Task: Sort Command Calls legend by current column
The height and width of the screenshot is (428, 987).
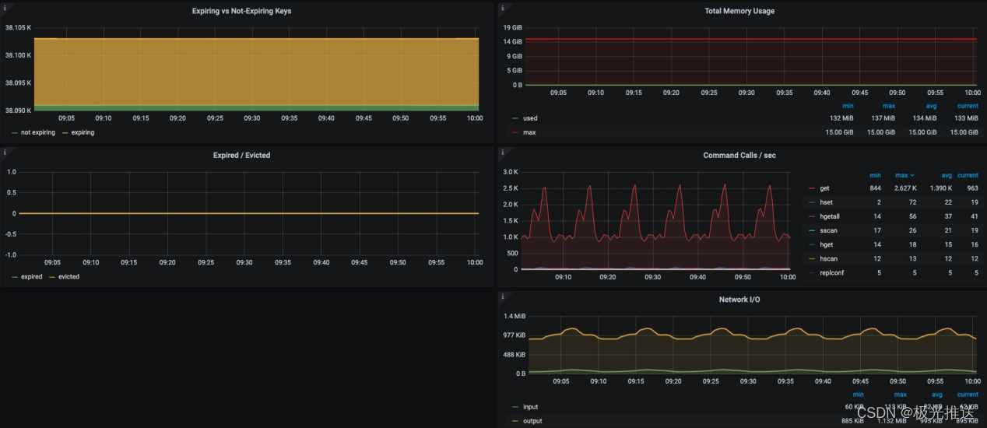Action: pos(968,176)
